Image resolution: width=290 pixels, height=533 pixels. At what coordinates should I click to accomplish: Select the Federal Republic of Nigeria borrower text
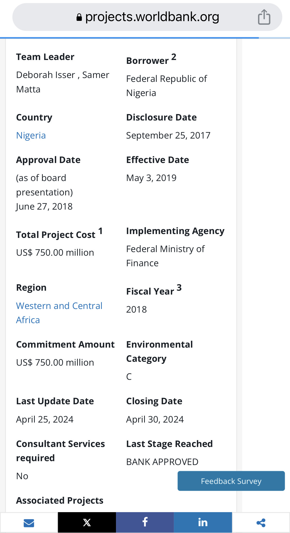pos(167,86)
